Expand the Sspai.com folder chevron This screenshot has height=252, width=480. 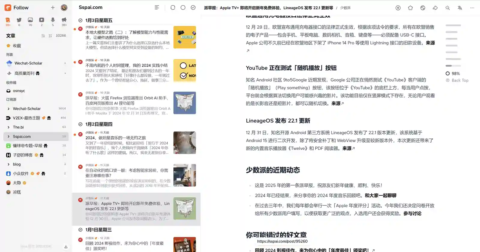click(x=8, y=136)
